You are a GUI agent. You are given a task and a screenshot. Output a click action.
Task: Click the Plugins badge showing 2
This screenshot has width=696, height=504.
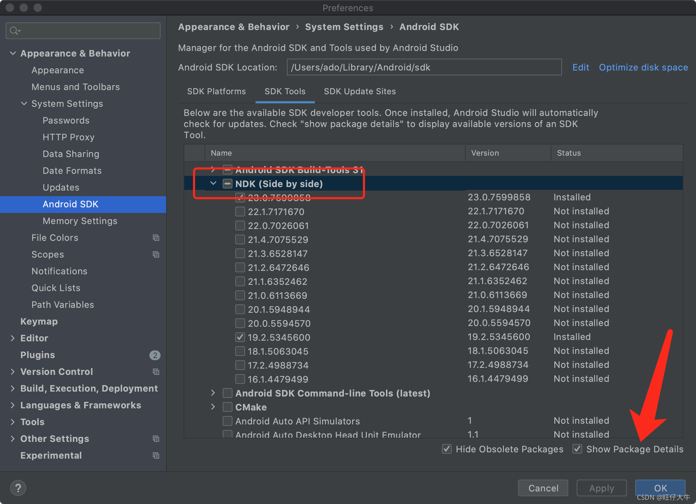[155, 355]
